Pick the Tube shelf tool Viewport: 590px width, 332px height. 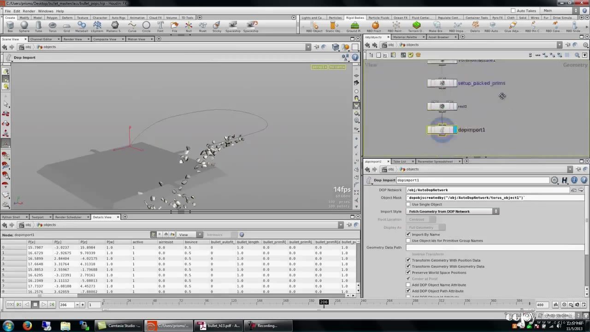38,27
